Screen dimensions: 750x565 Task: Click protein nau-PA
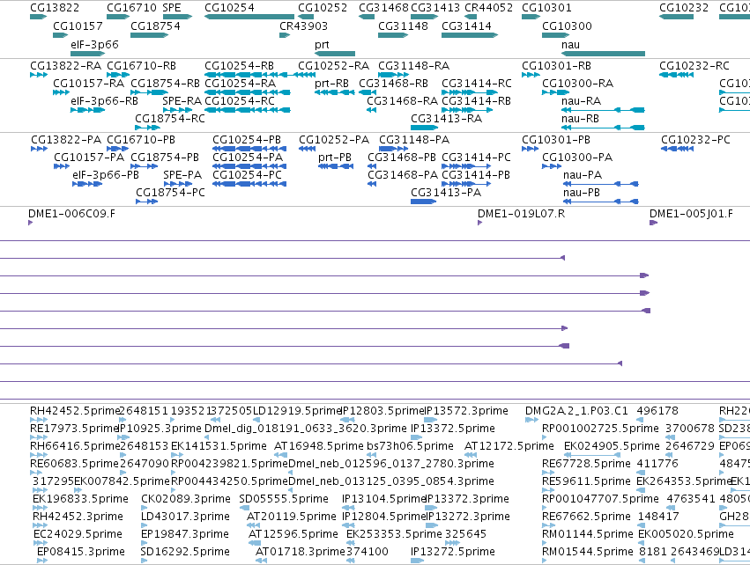[x=583, y=175]
